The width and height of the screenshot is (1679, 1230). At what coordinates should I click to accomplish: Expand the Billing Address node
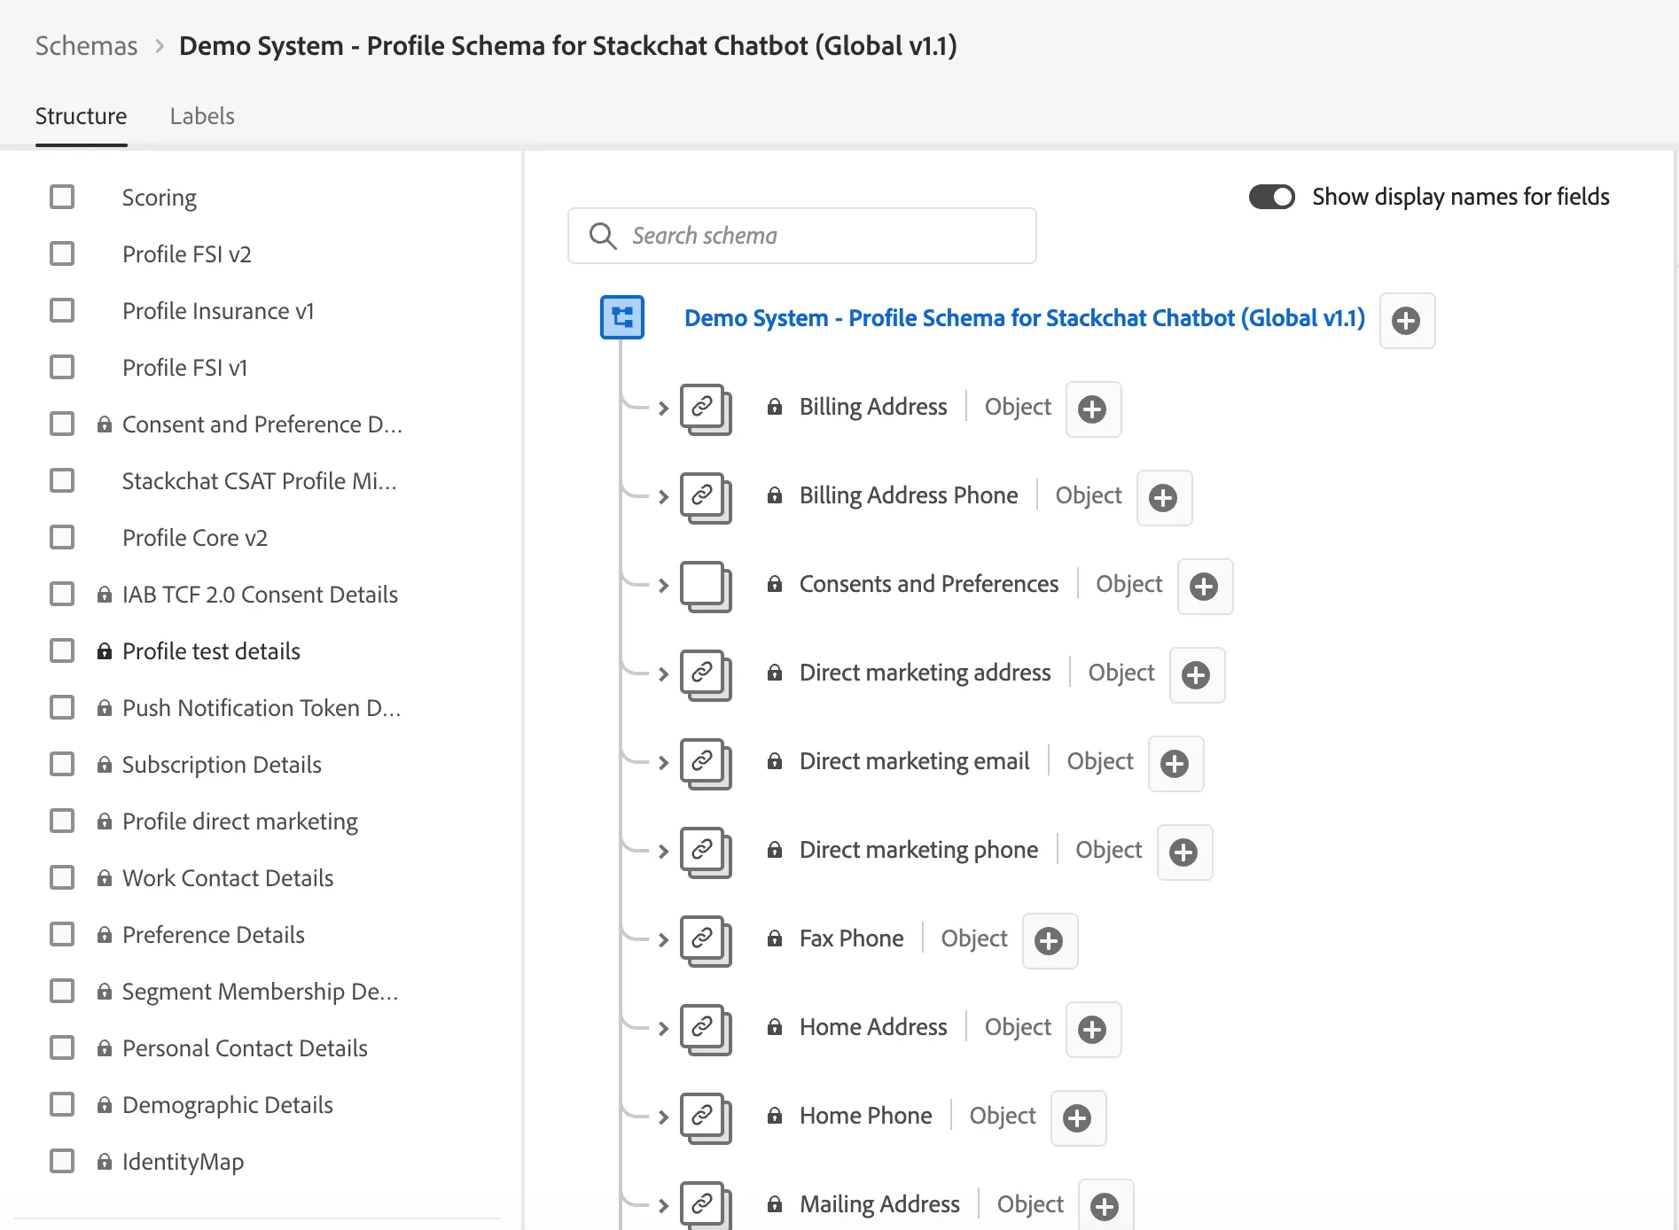click(663, 409)
